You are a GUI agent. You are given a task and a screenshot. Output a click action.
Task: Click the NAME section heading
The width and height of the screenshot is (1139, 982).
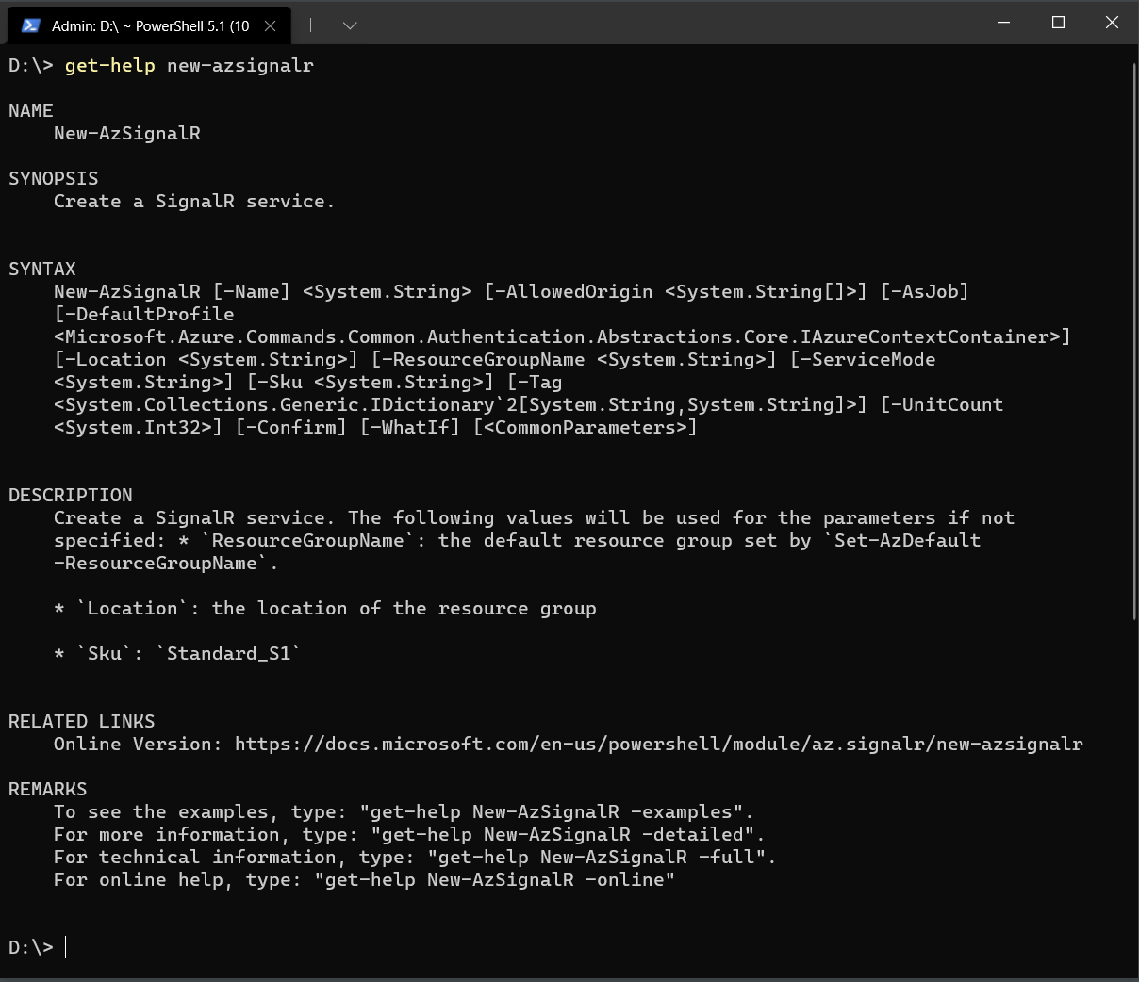31,110
